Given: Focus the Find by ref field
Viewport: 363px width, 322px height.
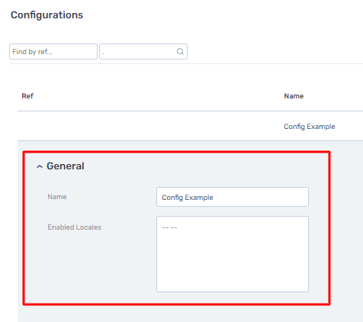Looking at the screenshot, I should coord(53,52).
